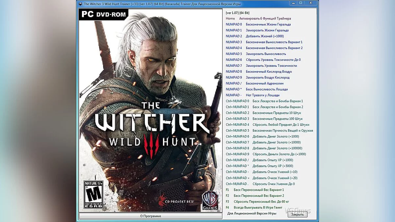Select 'Home Активировать 6 Функций Трейнера' row

click(258, 18)
